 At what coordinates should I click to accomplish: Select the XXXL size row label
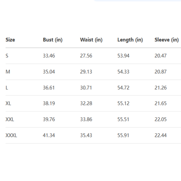pos(11,135)
